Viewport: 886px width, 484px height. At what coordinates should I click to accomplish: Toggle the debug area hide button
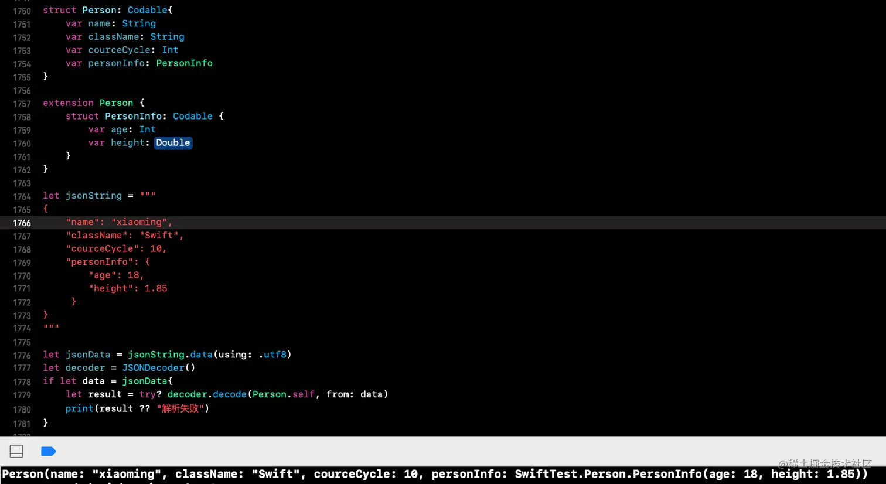pos(16,451)
